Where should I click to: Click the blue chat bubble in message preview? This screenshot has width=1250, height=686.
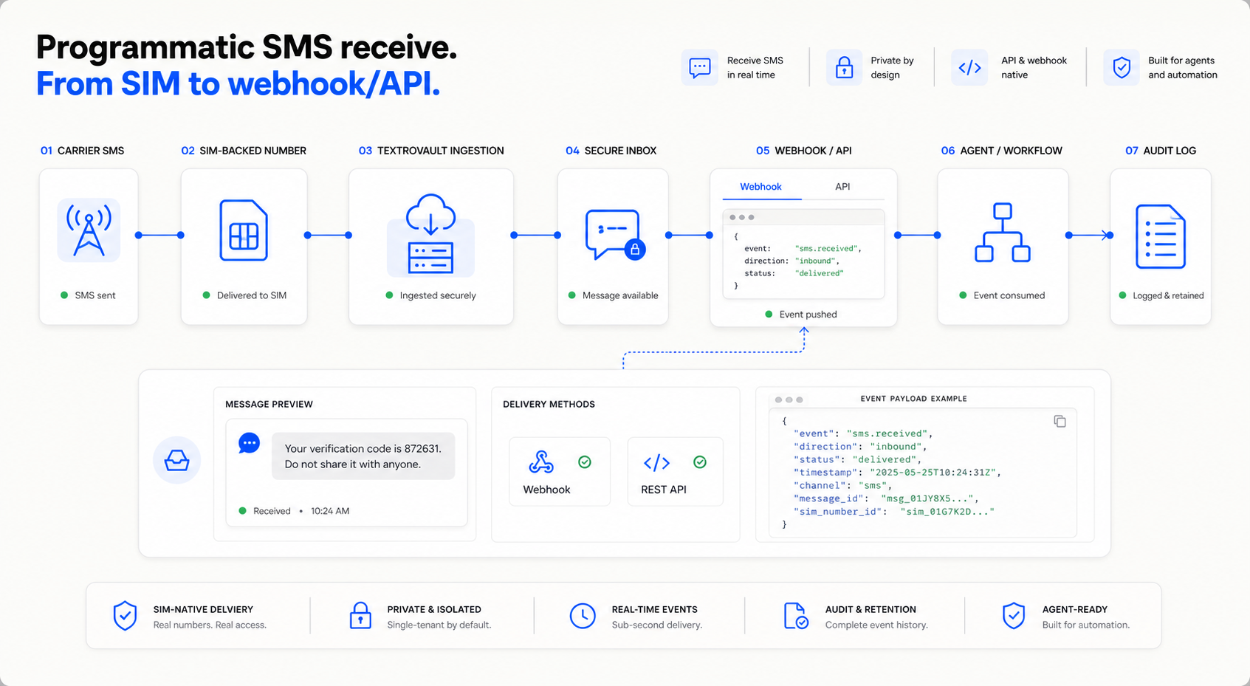(250, 444)
